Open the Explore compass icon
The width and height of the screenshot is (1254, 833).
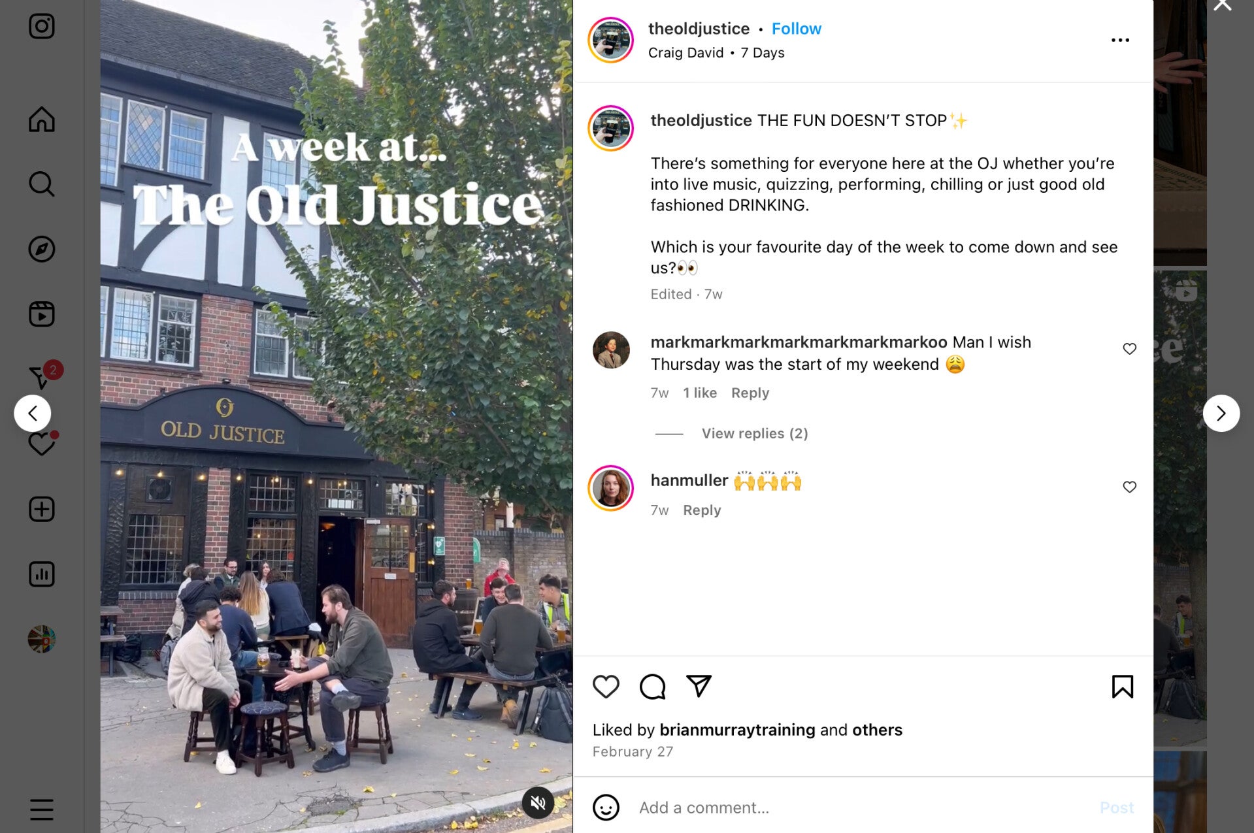click(42, 249)
